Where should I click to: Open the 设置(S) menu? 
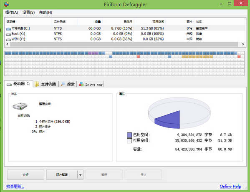coord(28,12)
